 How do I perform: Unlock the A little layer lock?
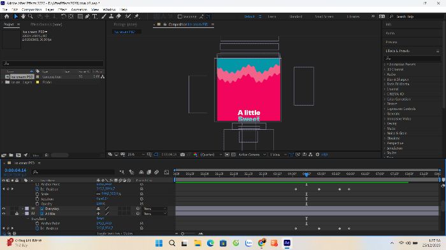17,214
